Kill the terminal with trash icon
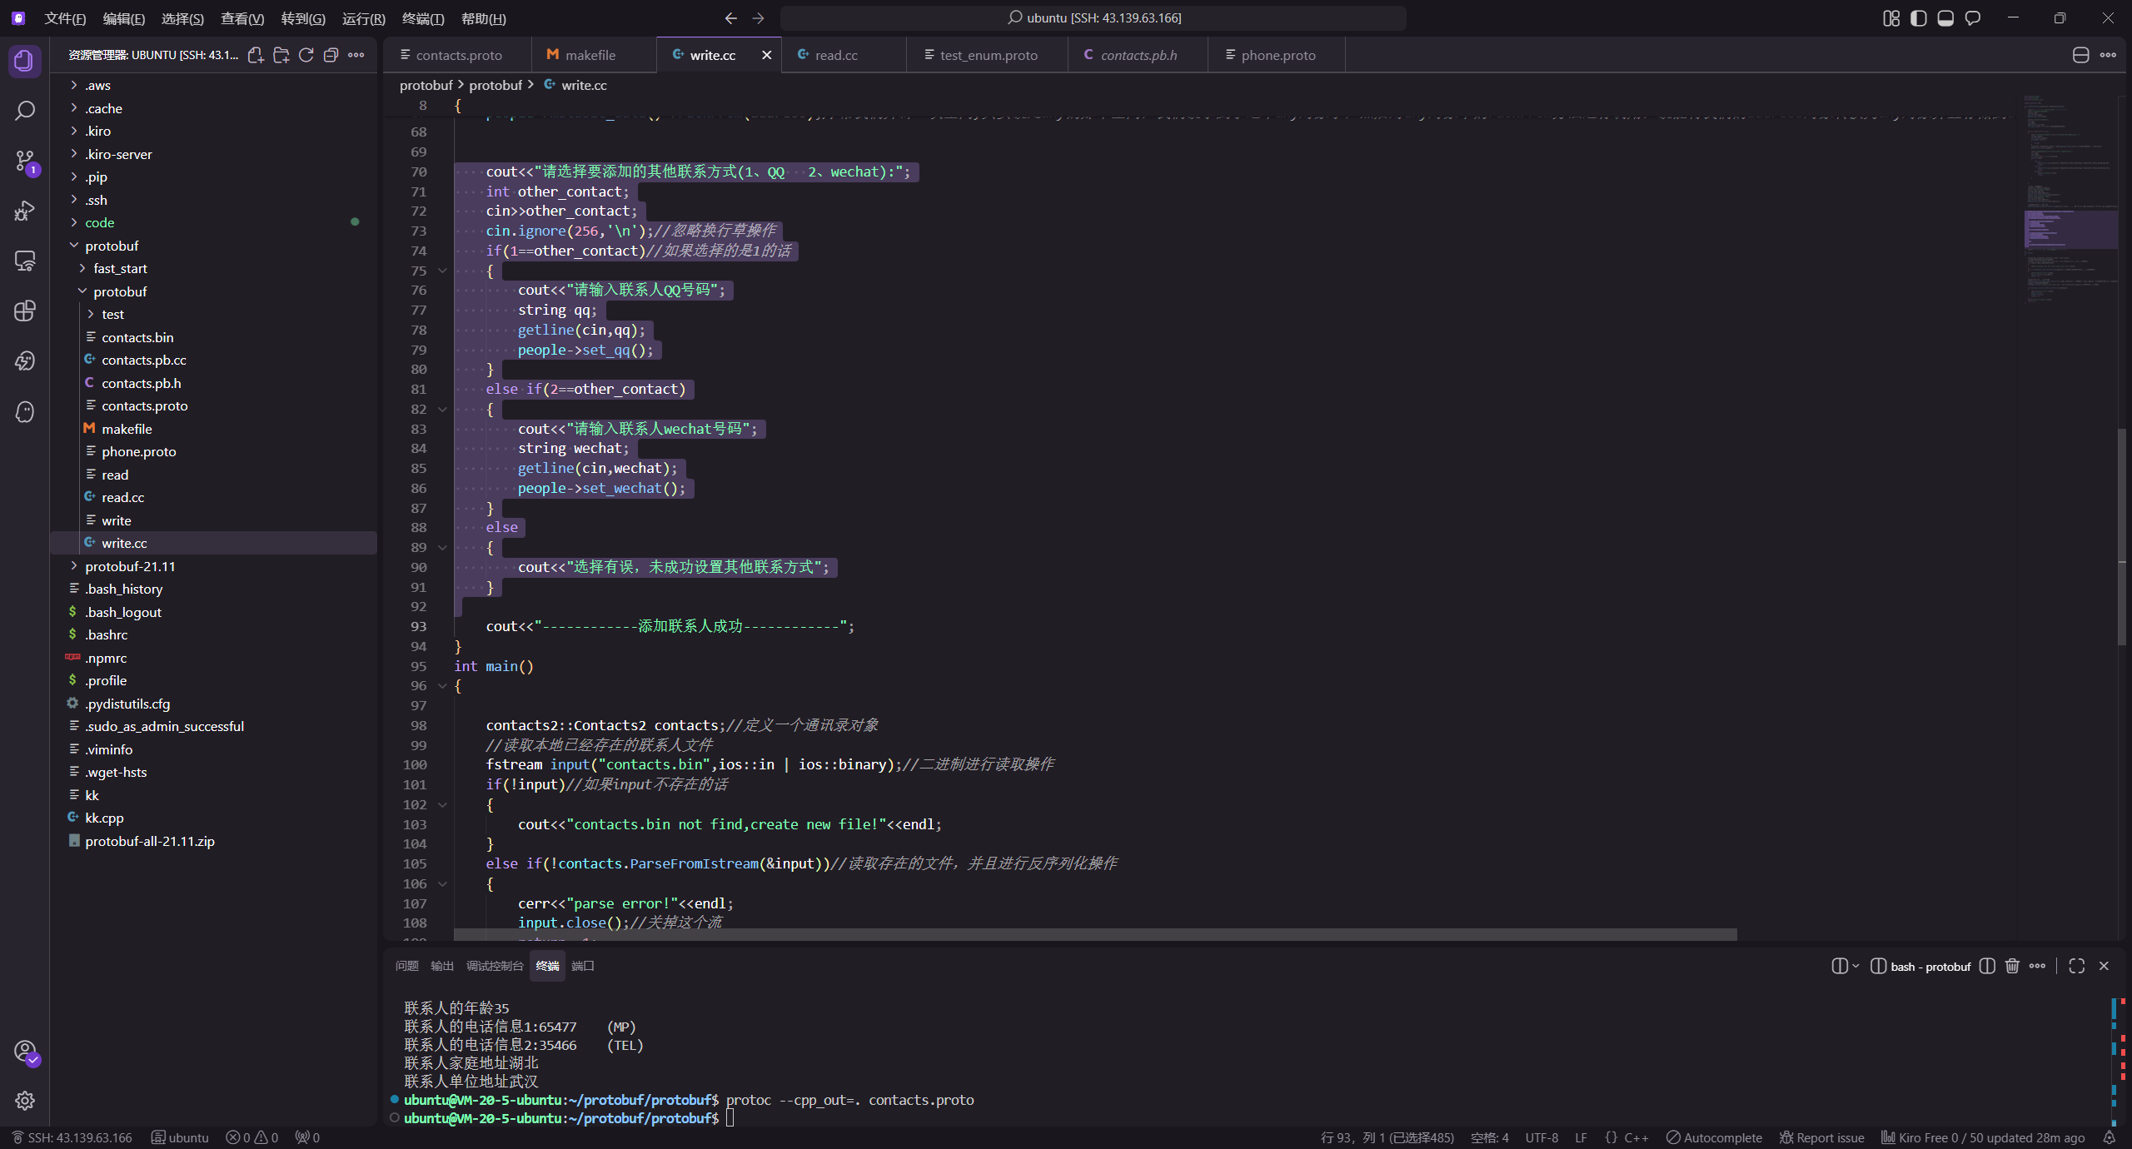Viewport: 2132px width, 1149px height. pos(2012,966)
